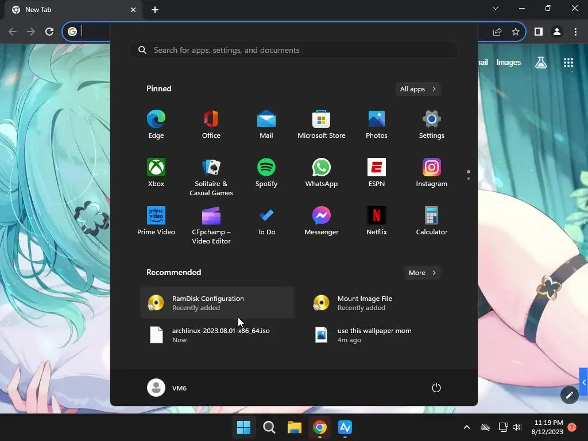Click the power button in Start menu

click(x=436, y=388)
